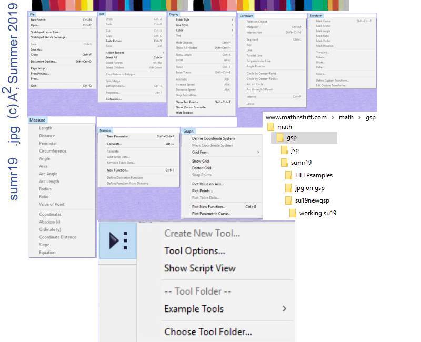Choose New Sketch from the File menu
Viewport: 421px width, 342px height.
(38, 20)
